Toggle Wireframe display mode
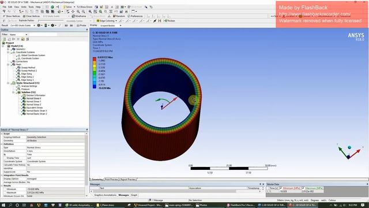This screenshot has height=208, width=369. tap(79, 16)
